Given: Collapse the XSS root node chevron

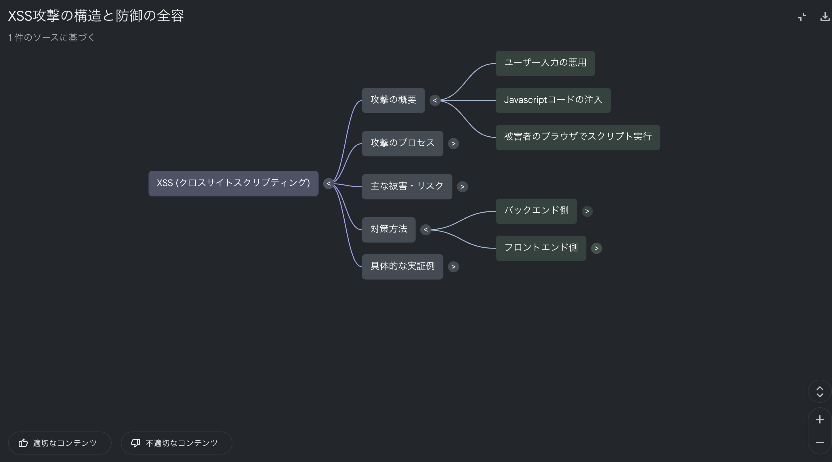Looking at the screenshot, I should (x=329, y=184).
